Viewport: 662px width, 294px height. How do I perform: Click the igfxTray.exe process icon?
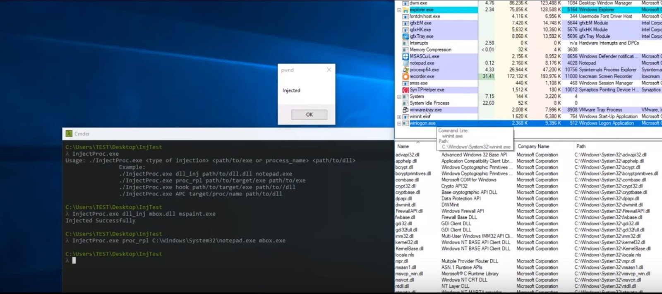click(x=406, y=36)
